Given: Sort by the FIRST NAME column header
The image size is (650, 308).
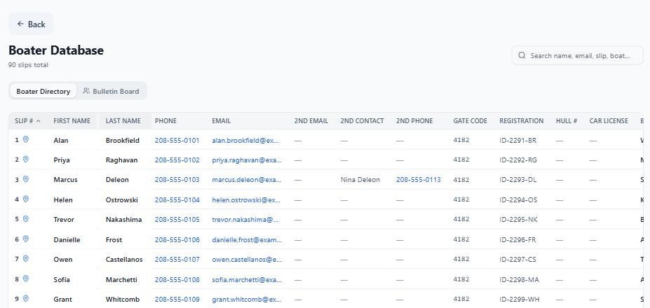Looking at the screenshot, I should [72, 121].
